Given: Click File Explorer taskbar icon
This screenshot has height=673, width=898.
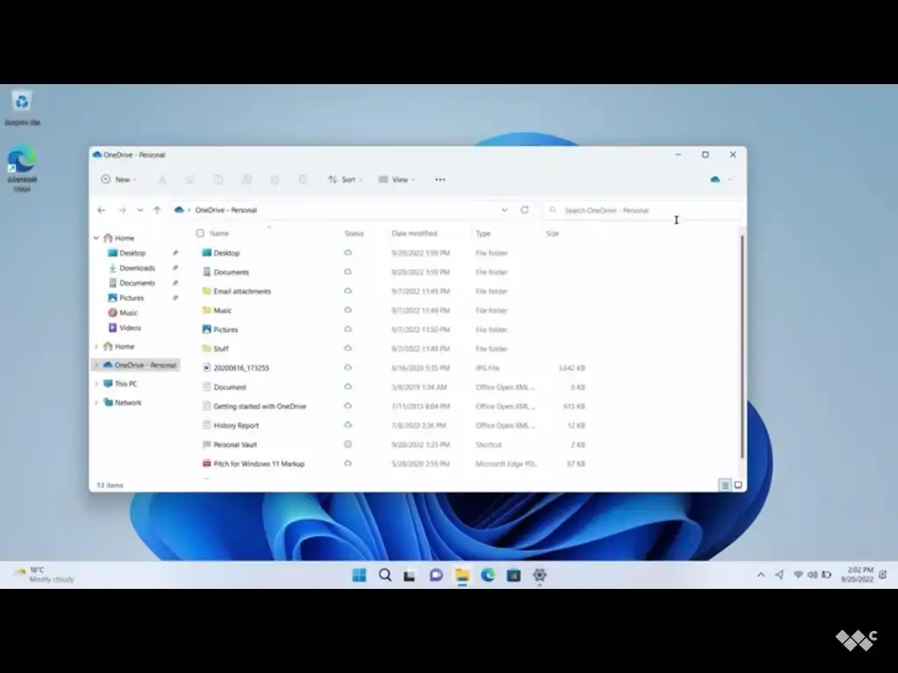Looking at the screenshot, I should tap(462, 575).
